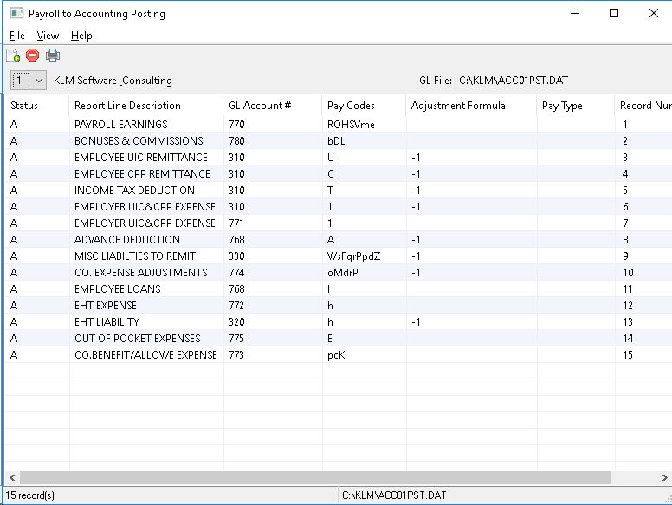672x505 pixels.
Task: Select the EMPLOYEE UIC REMITTANCE row
Action: pos(338,158)
